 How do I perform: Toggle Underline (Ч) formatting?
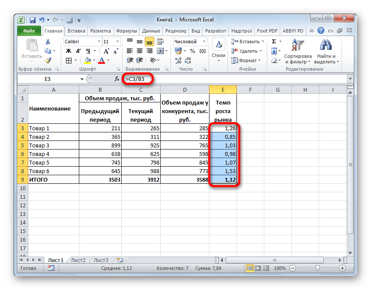88,51
